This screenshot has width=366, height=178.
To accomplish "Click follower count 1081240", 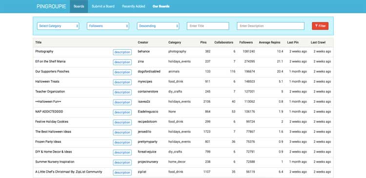I will click(x=248, y=51).
